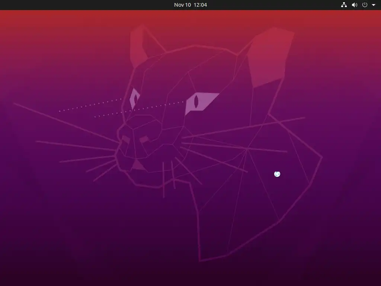The image size is (381, 286).
Task: Expand the system menu dropdown arrow
Action: coord(374,5)
